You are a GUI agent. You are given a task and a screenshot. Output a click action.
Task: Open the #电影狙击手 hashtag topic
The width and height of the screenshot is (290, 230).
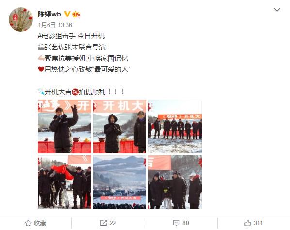pyautogui.click(x=57, y=36)
